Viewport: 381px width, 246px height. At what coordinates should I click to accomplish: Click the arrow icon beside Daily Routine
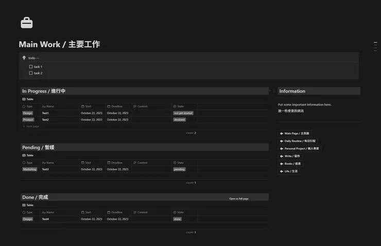[282, 141]
